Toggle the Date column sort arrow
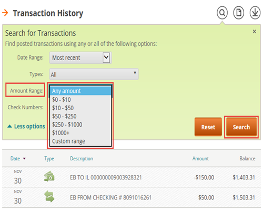This screenshot has width=263, height=211. point(24,159)
